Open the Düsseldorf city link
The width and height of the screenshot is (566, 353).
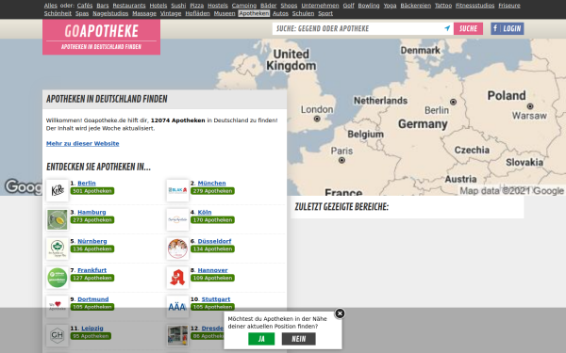tap(214, 241)
